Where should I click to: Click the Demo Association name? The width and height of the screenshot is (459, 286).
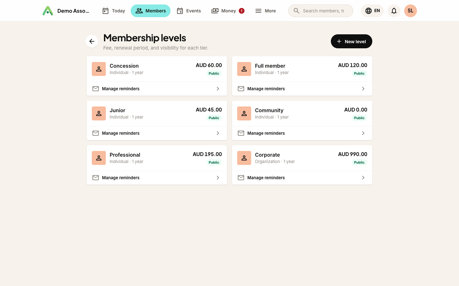click(x=73, y=11)
